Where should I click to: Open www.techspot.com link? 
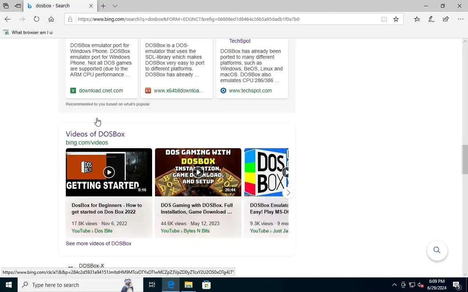(250, 91)
